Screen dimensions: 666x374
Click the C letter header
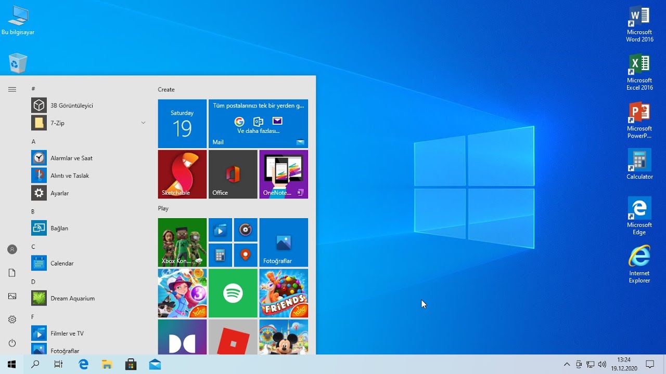point(33,247)
